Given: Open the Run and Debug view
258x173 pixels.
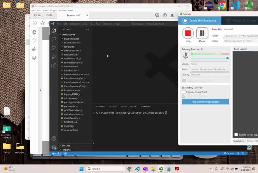Looking at the screenshot, I should 54,57.
